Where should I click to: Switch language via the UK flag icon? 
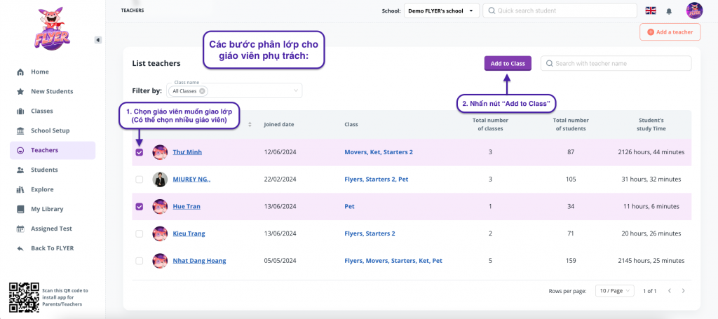[651, 11]
